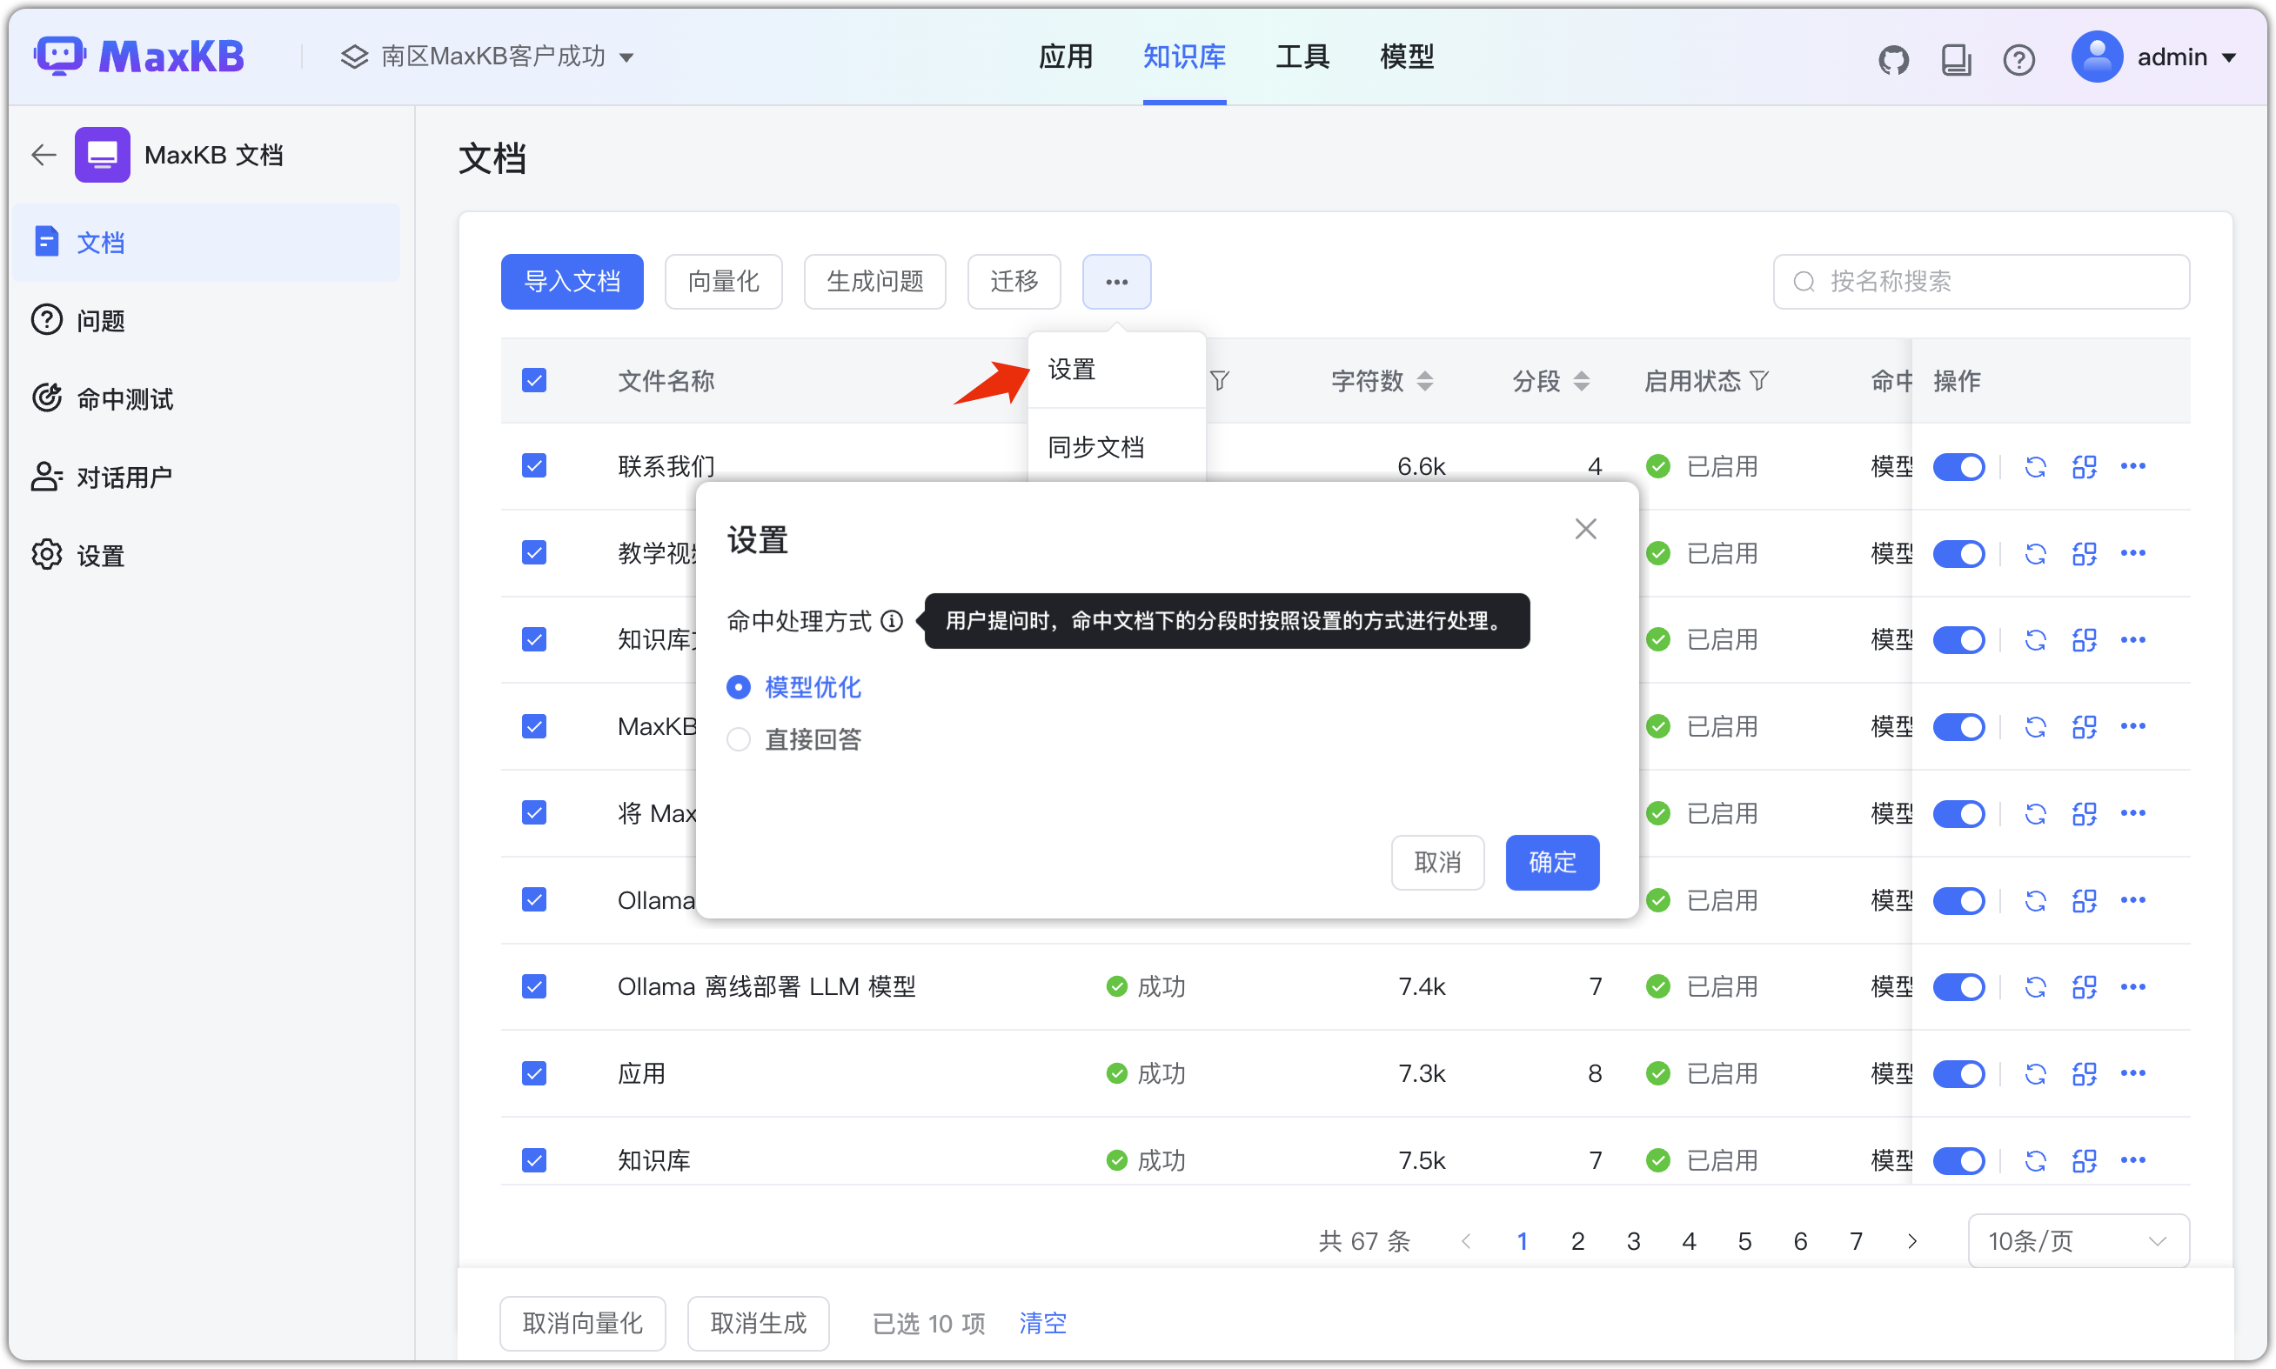Close the 设置 dialog

tap(1585, 529)
